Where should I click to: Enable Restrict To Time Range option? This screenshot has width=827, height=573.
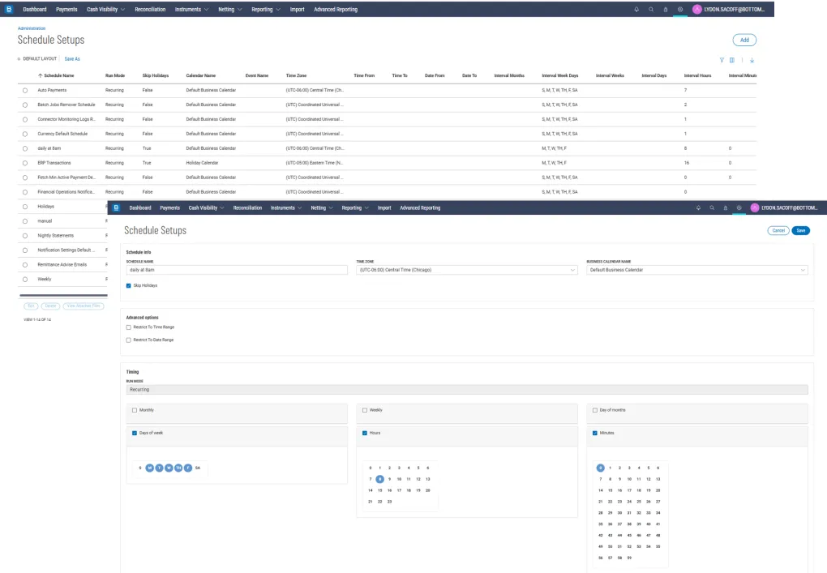129,327
